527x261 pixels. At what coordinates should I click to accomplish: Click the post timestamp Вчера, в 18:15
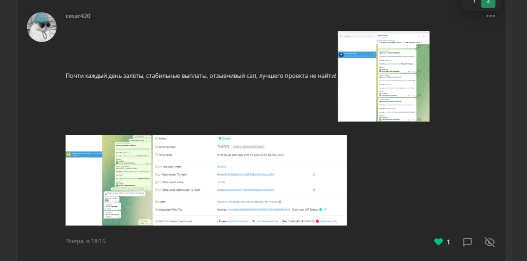(x=86, y=241)
